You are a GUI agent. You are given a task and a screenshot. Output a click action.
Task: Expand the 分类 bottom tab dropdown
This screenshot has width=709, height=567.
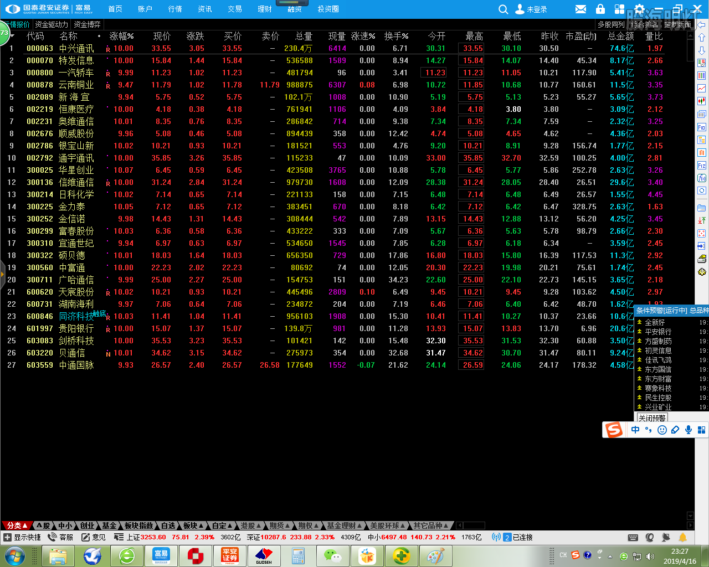coord(17,525)
